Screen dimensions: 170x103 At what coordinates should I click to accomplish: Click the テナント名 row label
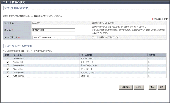[9, 23]
